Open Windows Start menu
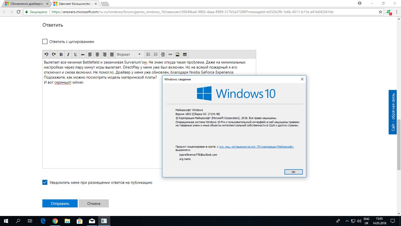 pos(6,221)
